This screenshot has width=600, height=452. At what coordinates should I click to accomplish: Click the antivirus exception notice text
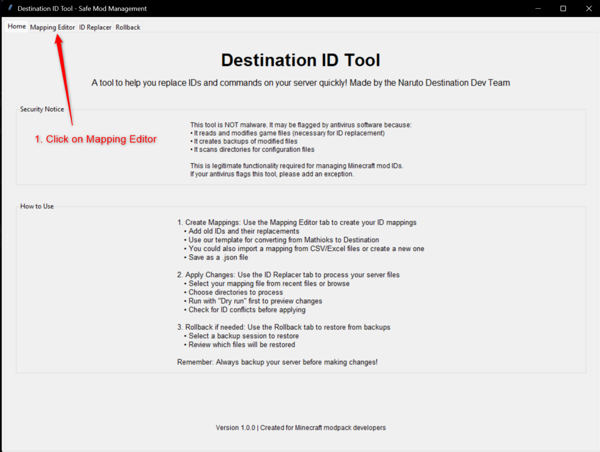[x=272, y=174]
